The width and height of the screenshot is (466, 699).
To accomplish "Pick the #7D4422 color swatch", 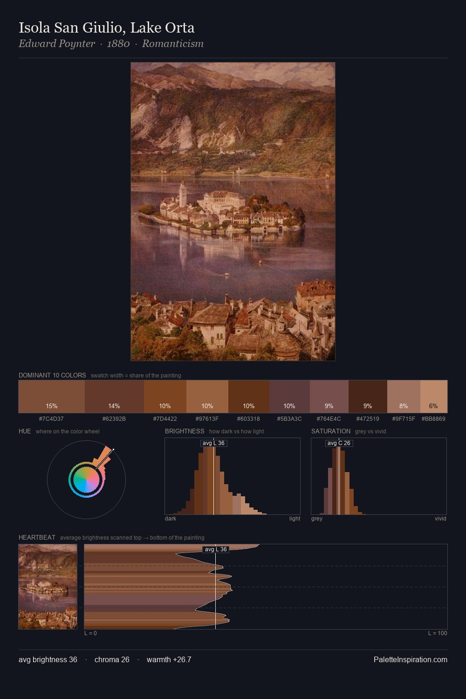I will [x=165, y=397].
